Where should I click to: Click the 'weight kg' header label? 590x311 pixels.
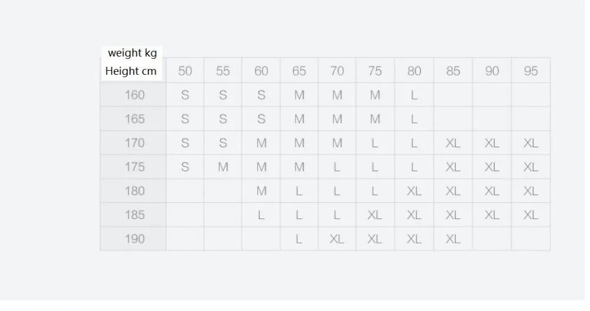coord(132,53)
